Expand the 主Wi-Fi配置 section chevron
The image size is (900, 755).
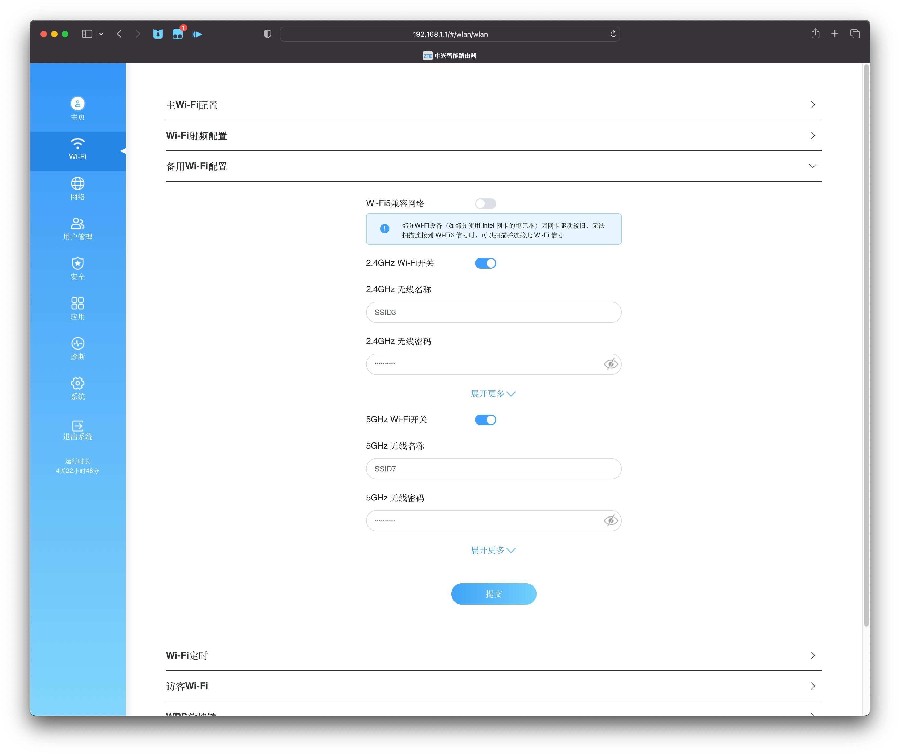point(813,105)
